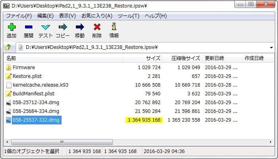Viewport: 278px width, 159px height.
Task: Click the kernelcache date 2016-03-28
Action: 221,85
